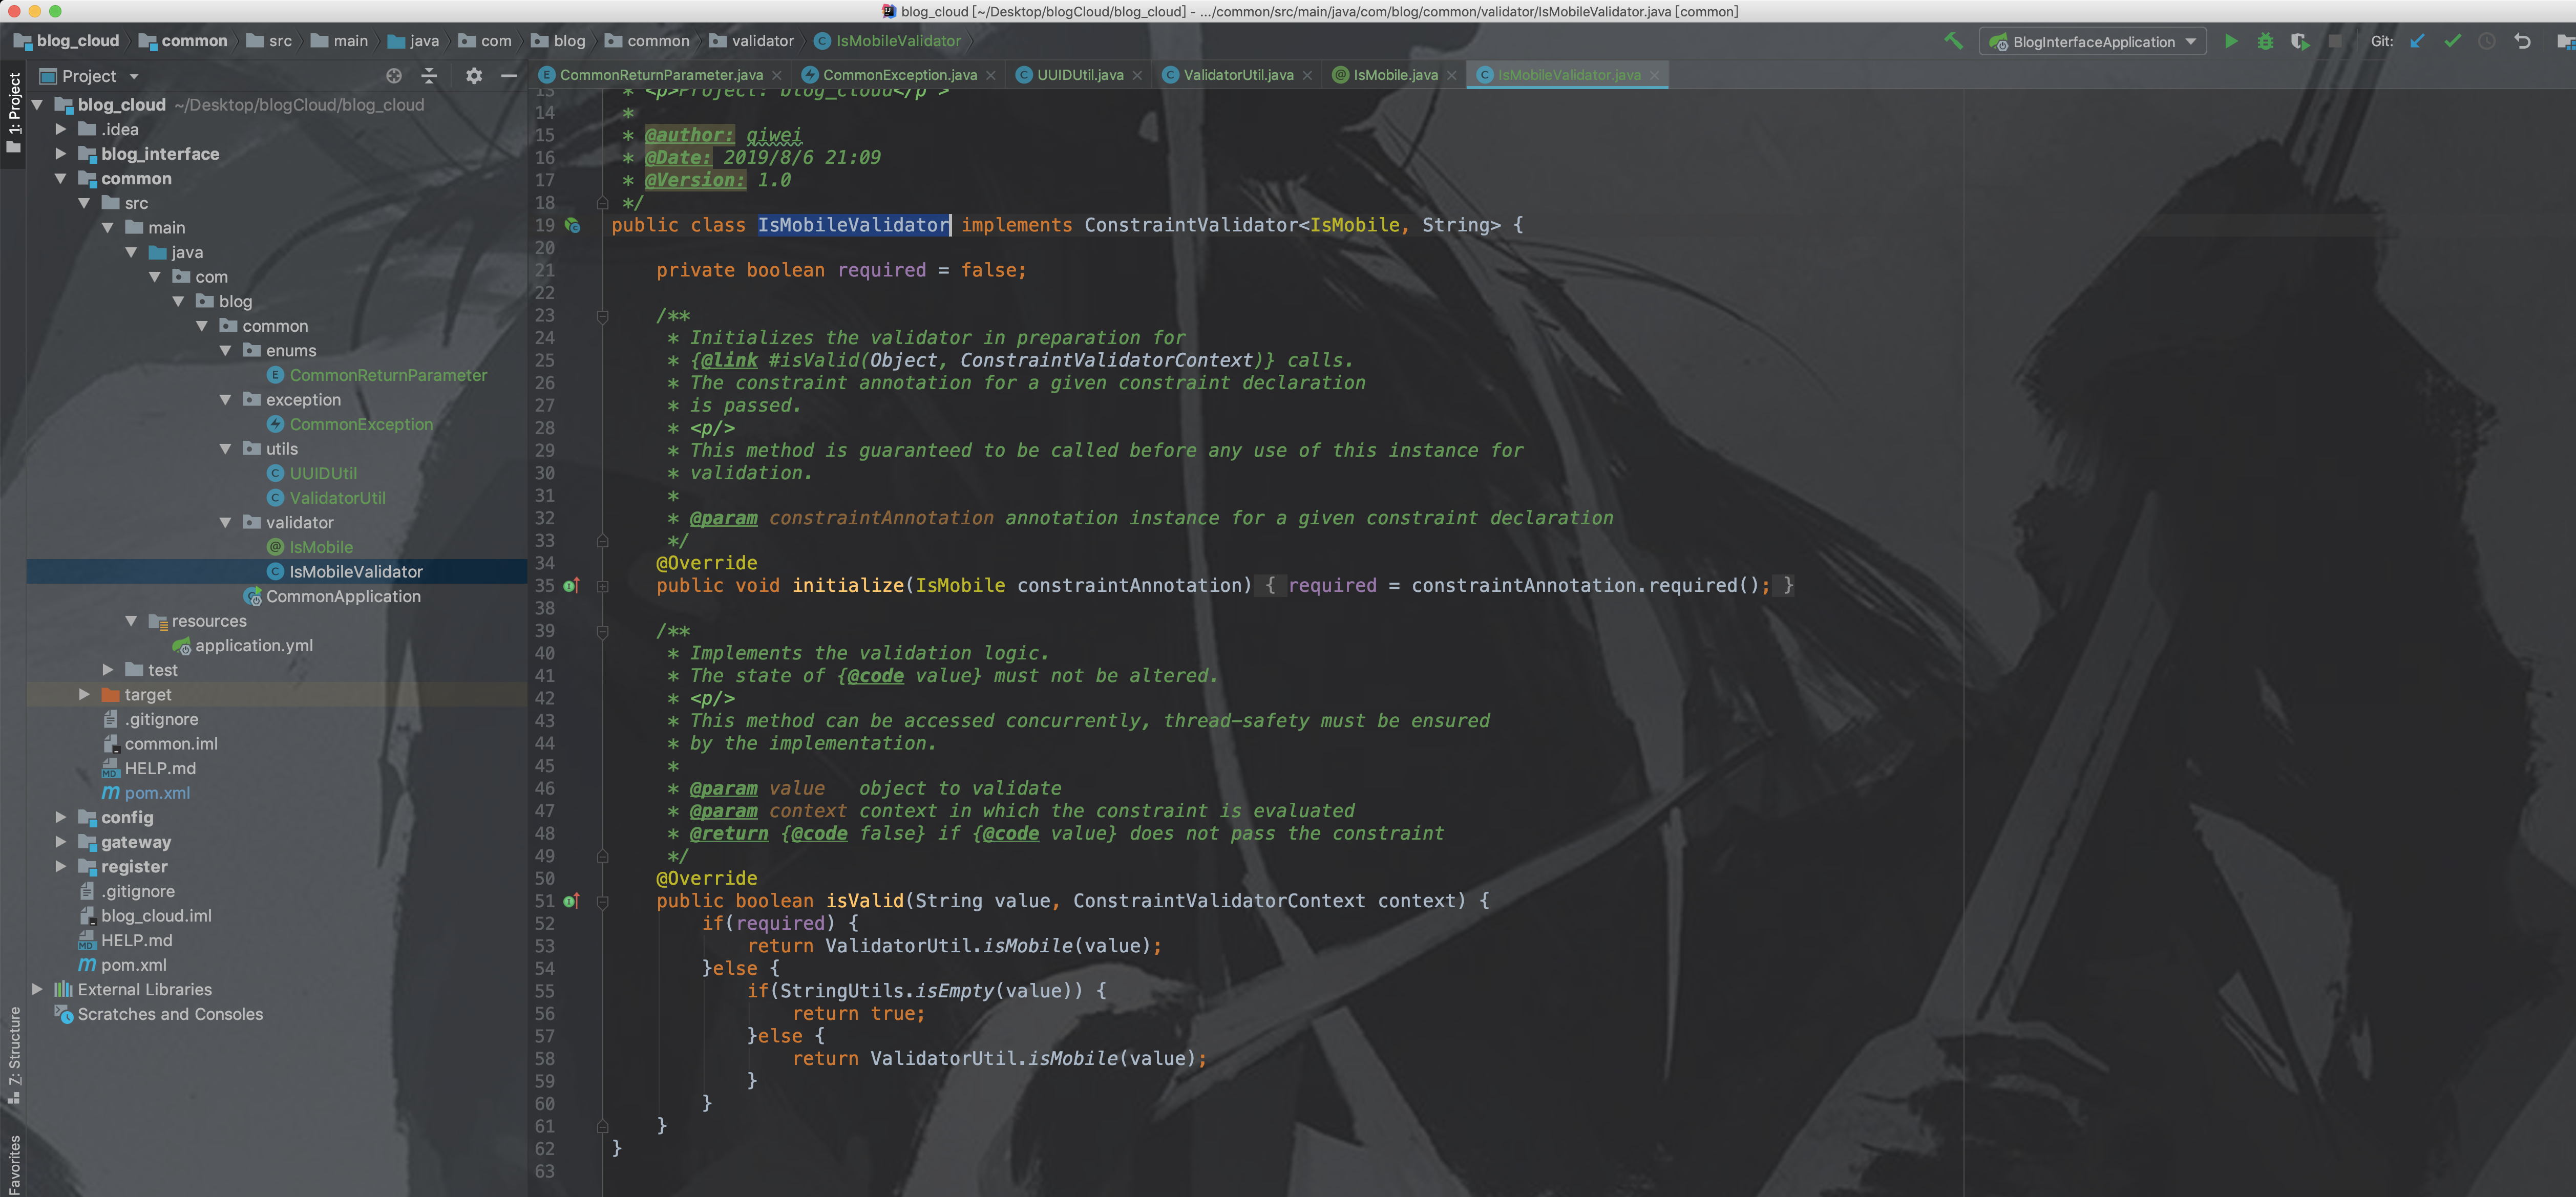Image resolution: width=2576 pixels, height=1197 pixels.
Task: Collapse all project tree nodes
Action: click(x=429, y=76)
